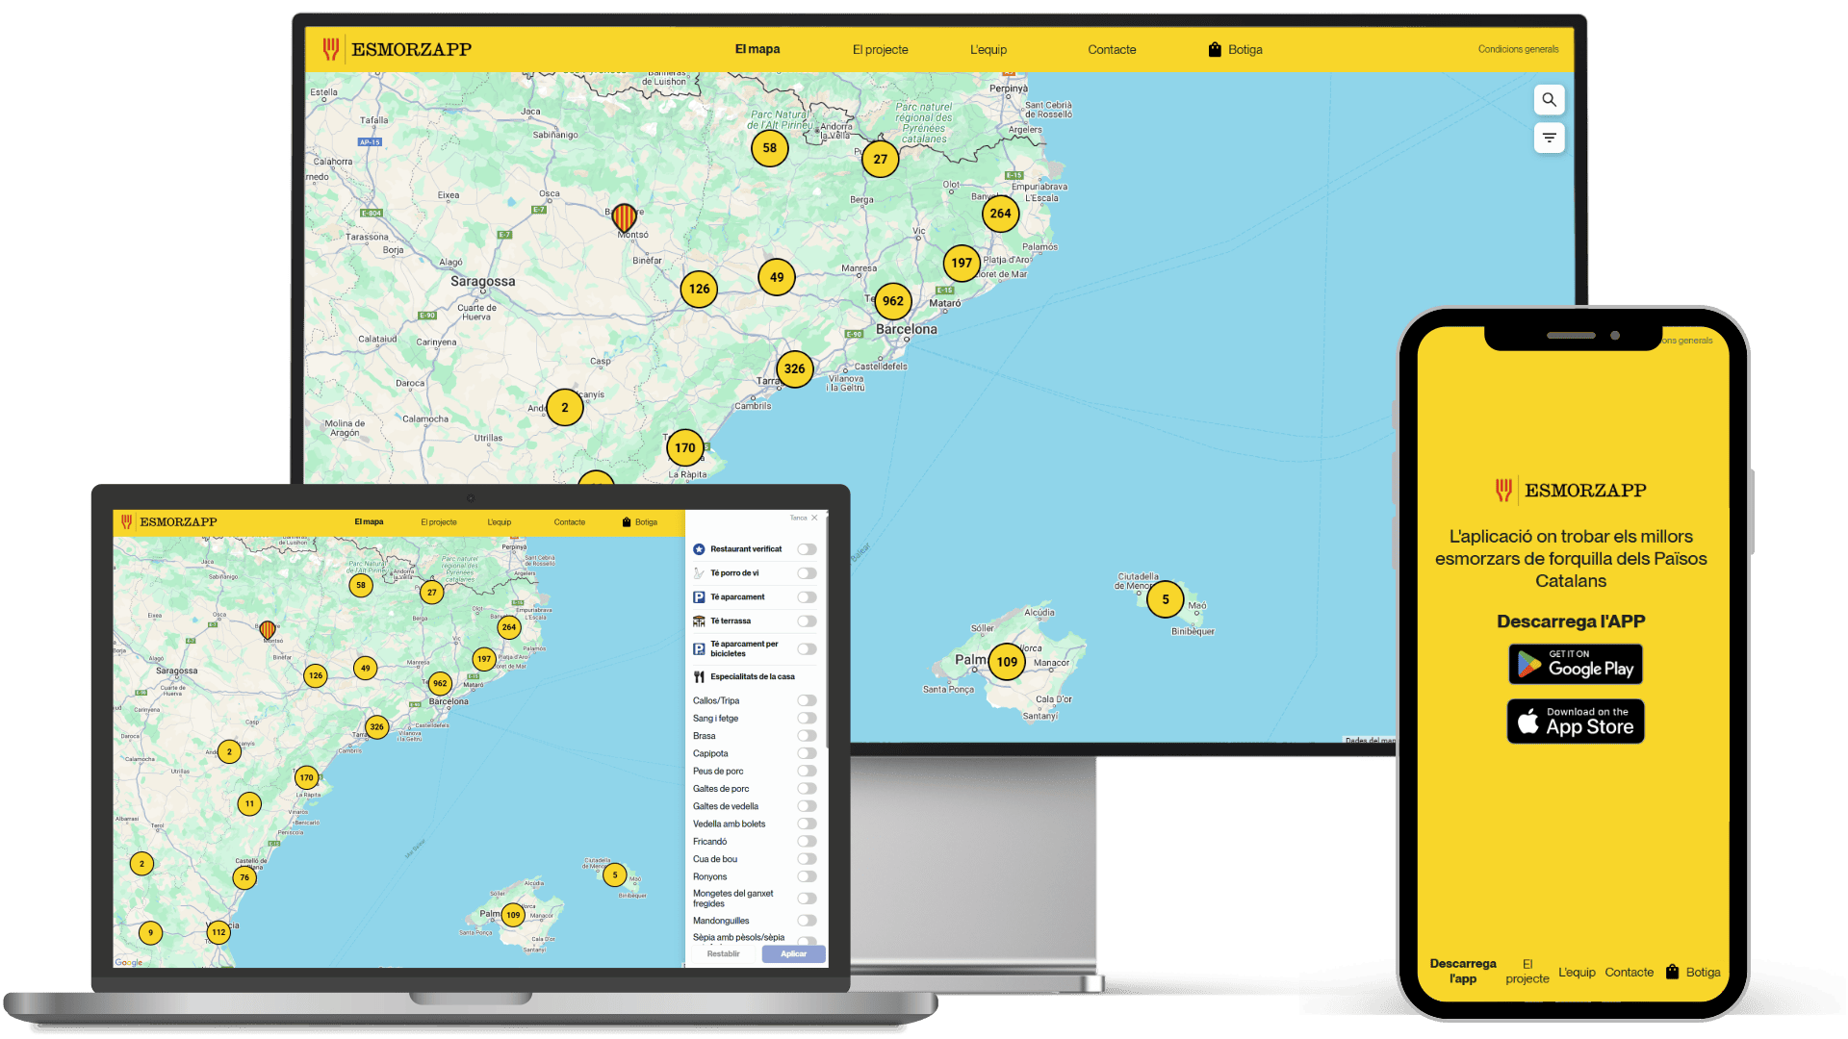Viewport: 1848px width, 1039px height.
Task: Tap L'equip in the phone footer
Action: 1577,973
